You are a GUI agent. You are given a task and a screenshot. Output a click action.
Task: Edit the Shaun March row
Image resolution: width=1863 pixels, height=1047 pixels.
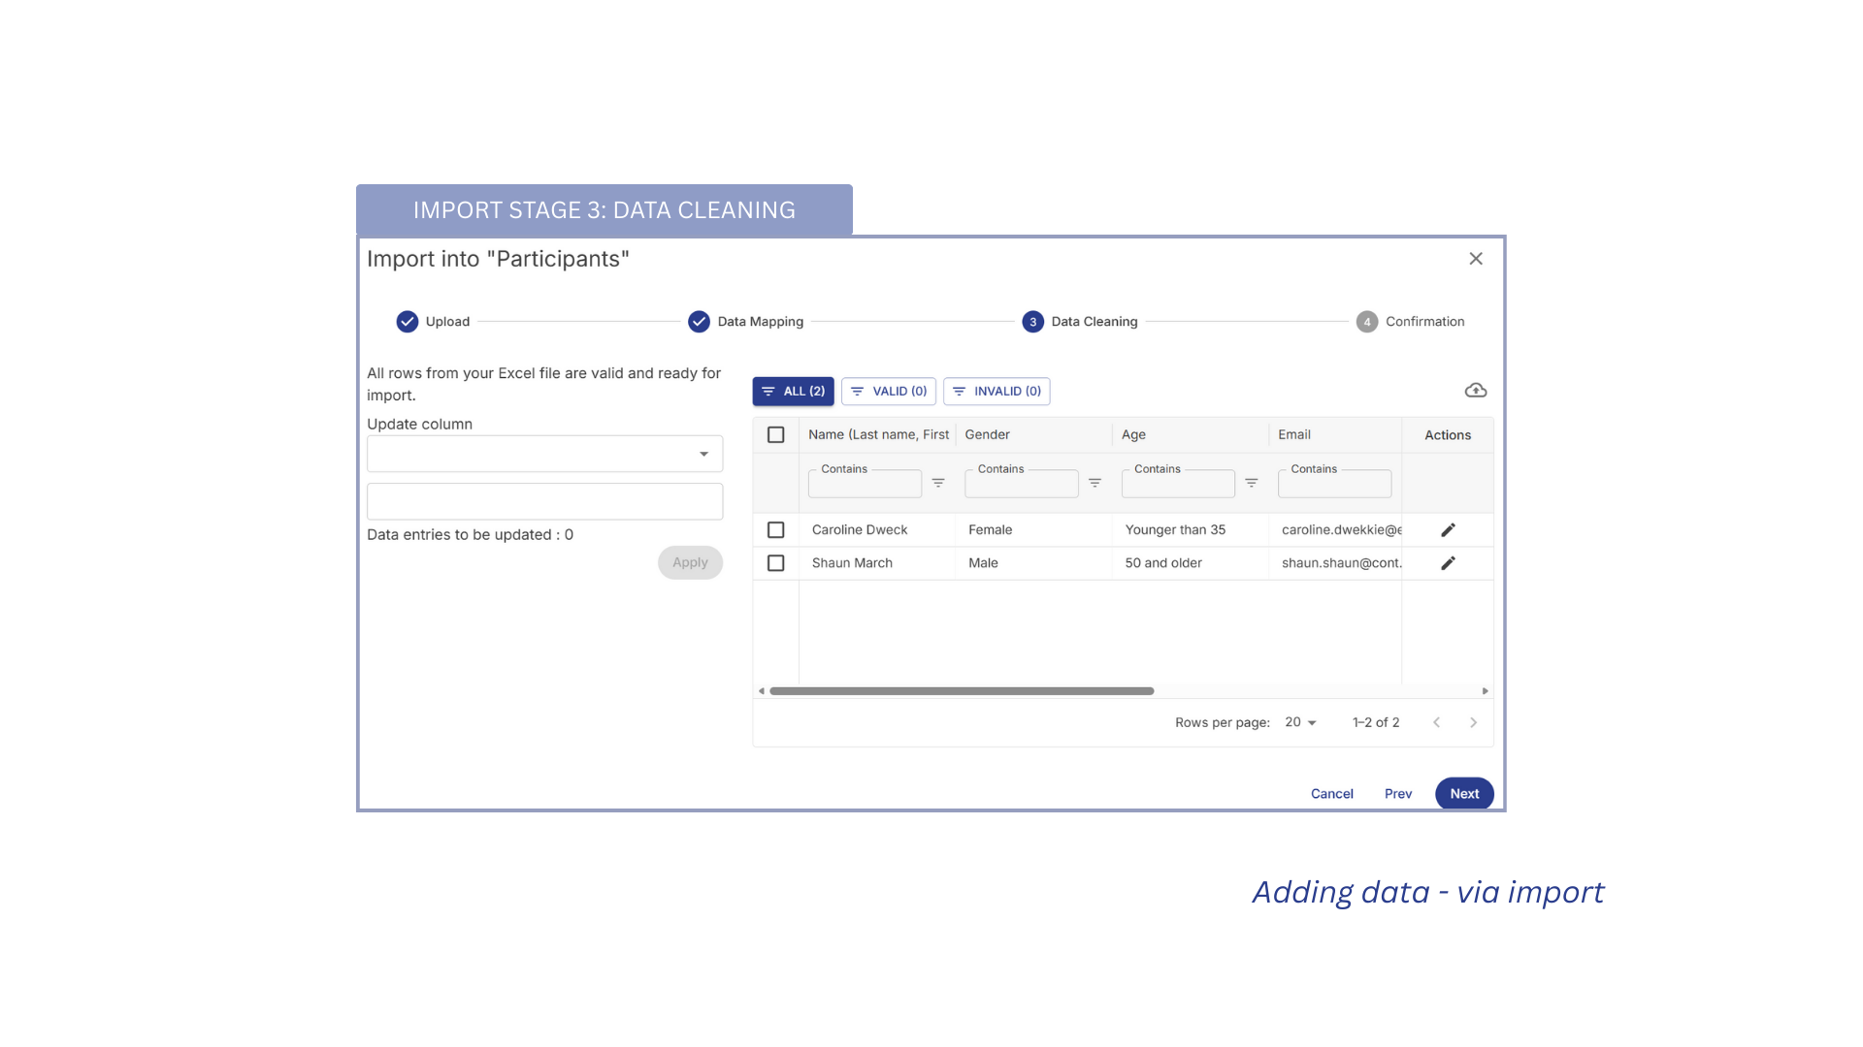1448,563
